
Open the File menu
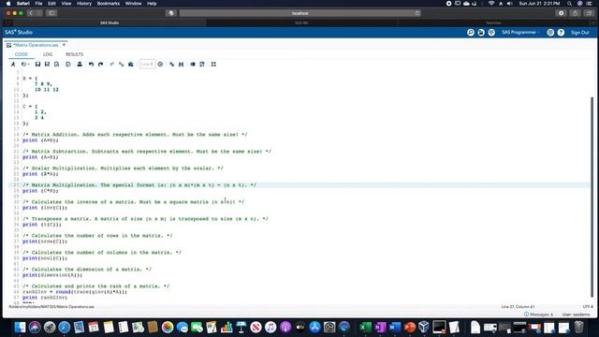coord(38,4)
